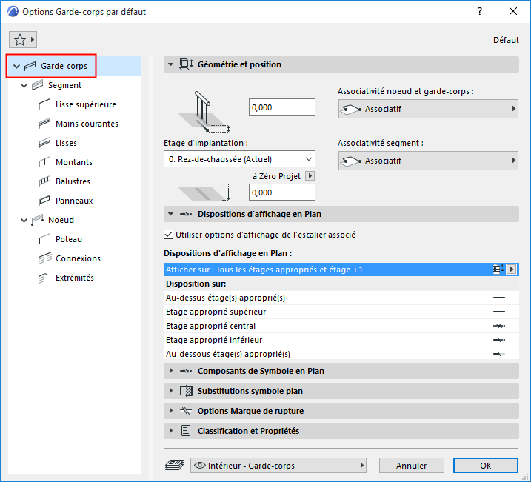
Task: Select the Garde-corps tree item
Action: [x=74, y=66]
